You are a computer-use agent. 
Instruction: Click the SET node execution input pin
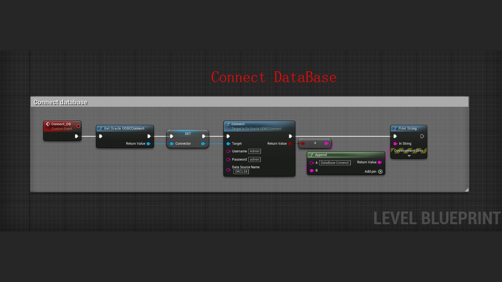(171, 136)
